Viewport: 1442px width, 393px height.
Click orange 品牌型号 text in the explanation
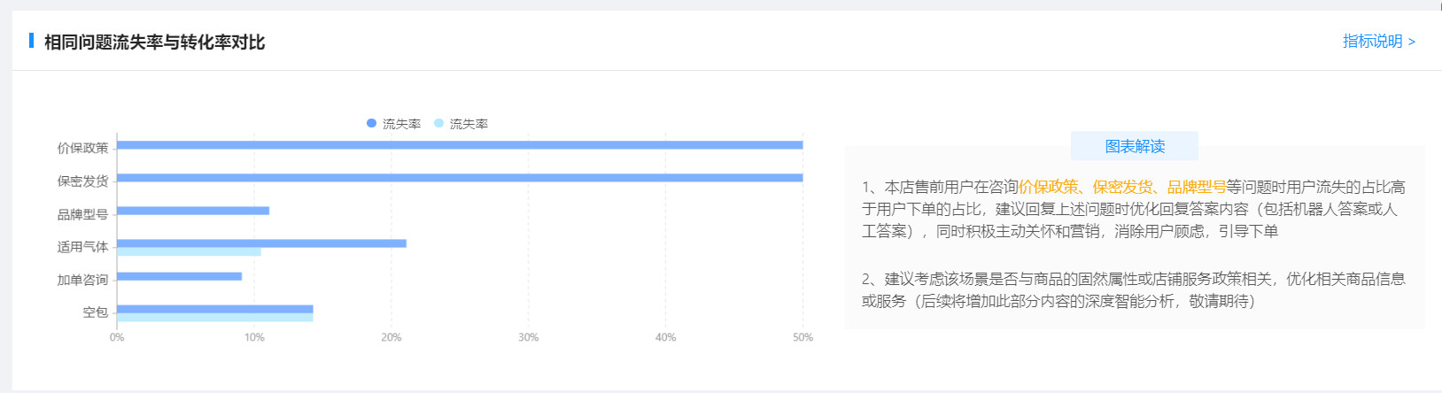pos(1196,187)
